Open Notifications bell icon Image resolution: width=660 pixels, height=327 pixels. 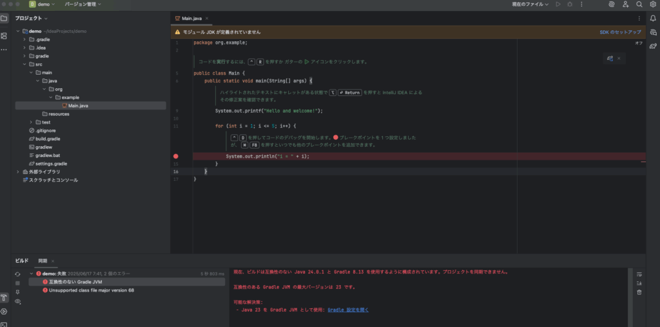coord(653,17)
